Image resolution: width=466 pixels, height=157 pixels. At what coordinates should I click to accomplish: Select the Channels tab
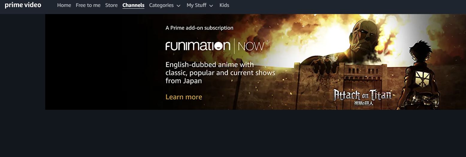click(x=133, y=5)
